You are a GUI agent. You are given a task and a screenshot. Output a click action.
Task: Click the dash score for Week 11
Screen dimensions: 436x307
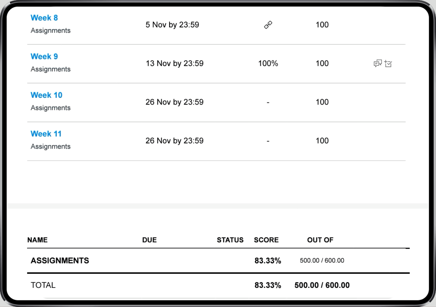268,141
